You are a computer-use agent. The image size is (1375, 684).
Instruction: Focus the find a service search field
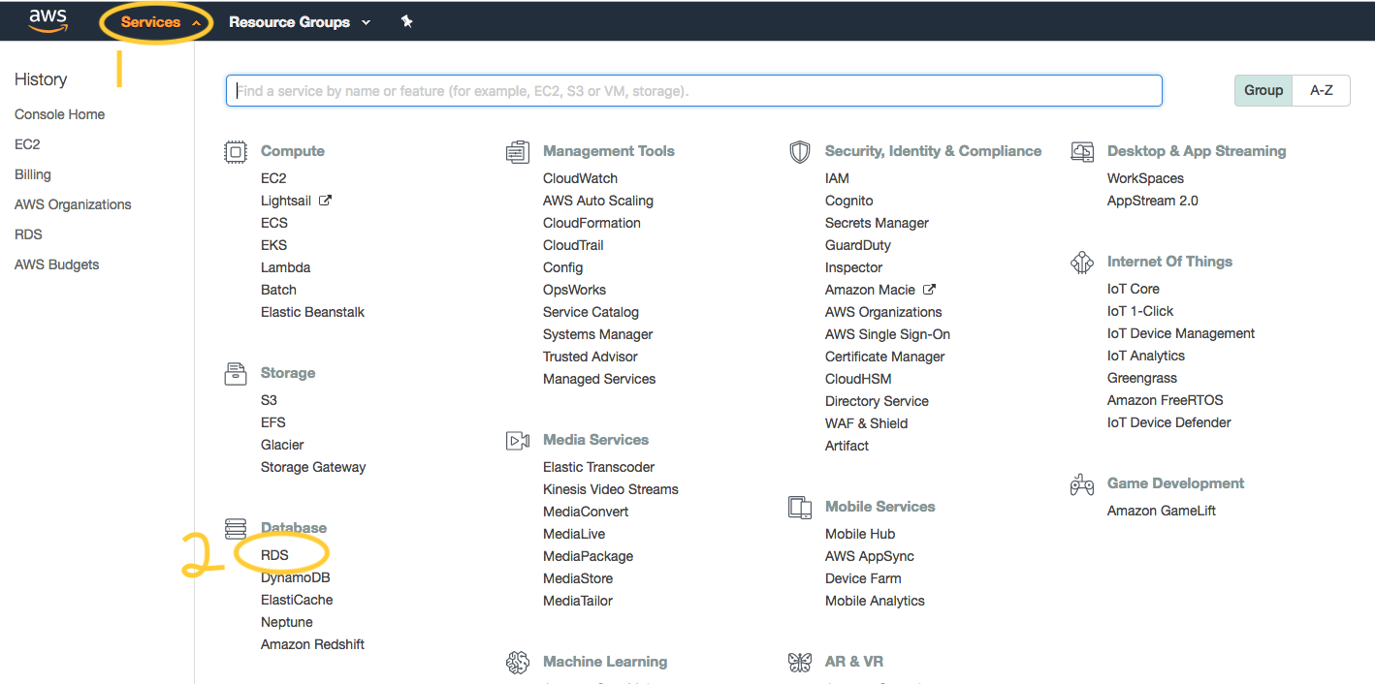[x=693, y=91]
